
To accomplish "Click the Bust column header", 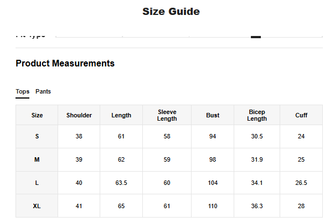I will (213, 115).
